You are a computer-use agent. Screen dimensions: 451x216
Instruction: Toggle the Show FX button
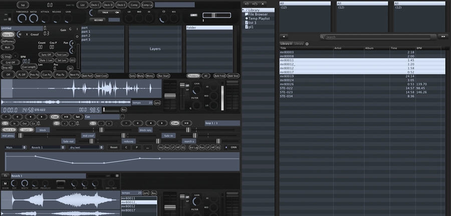coord(8,35)
